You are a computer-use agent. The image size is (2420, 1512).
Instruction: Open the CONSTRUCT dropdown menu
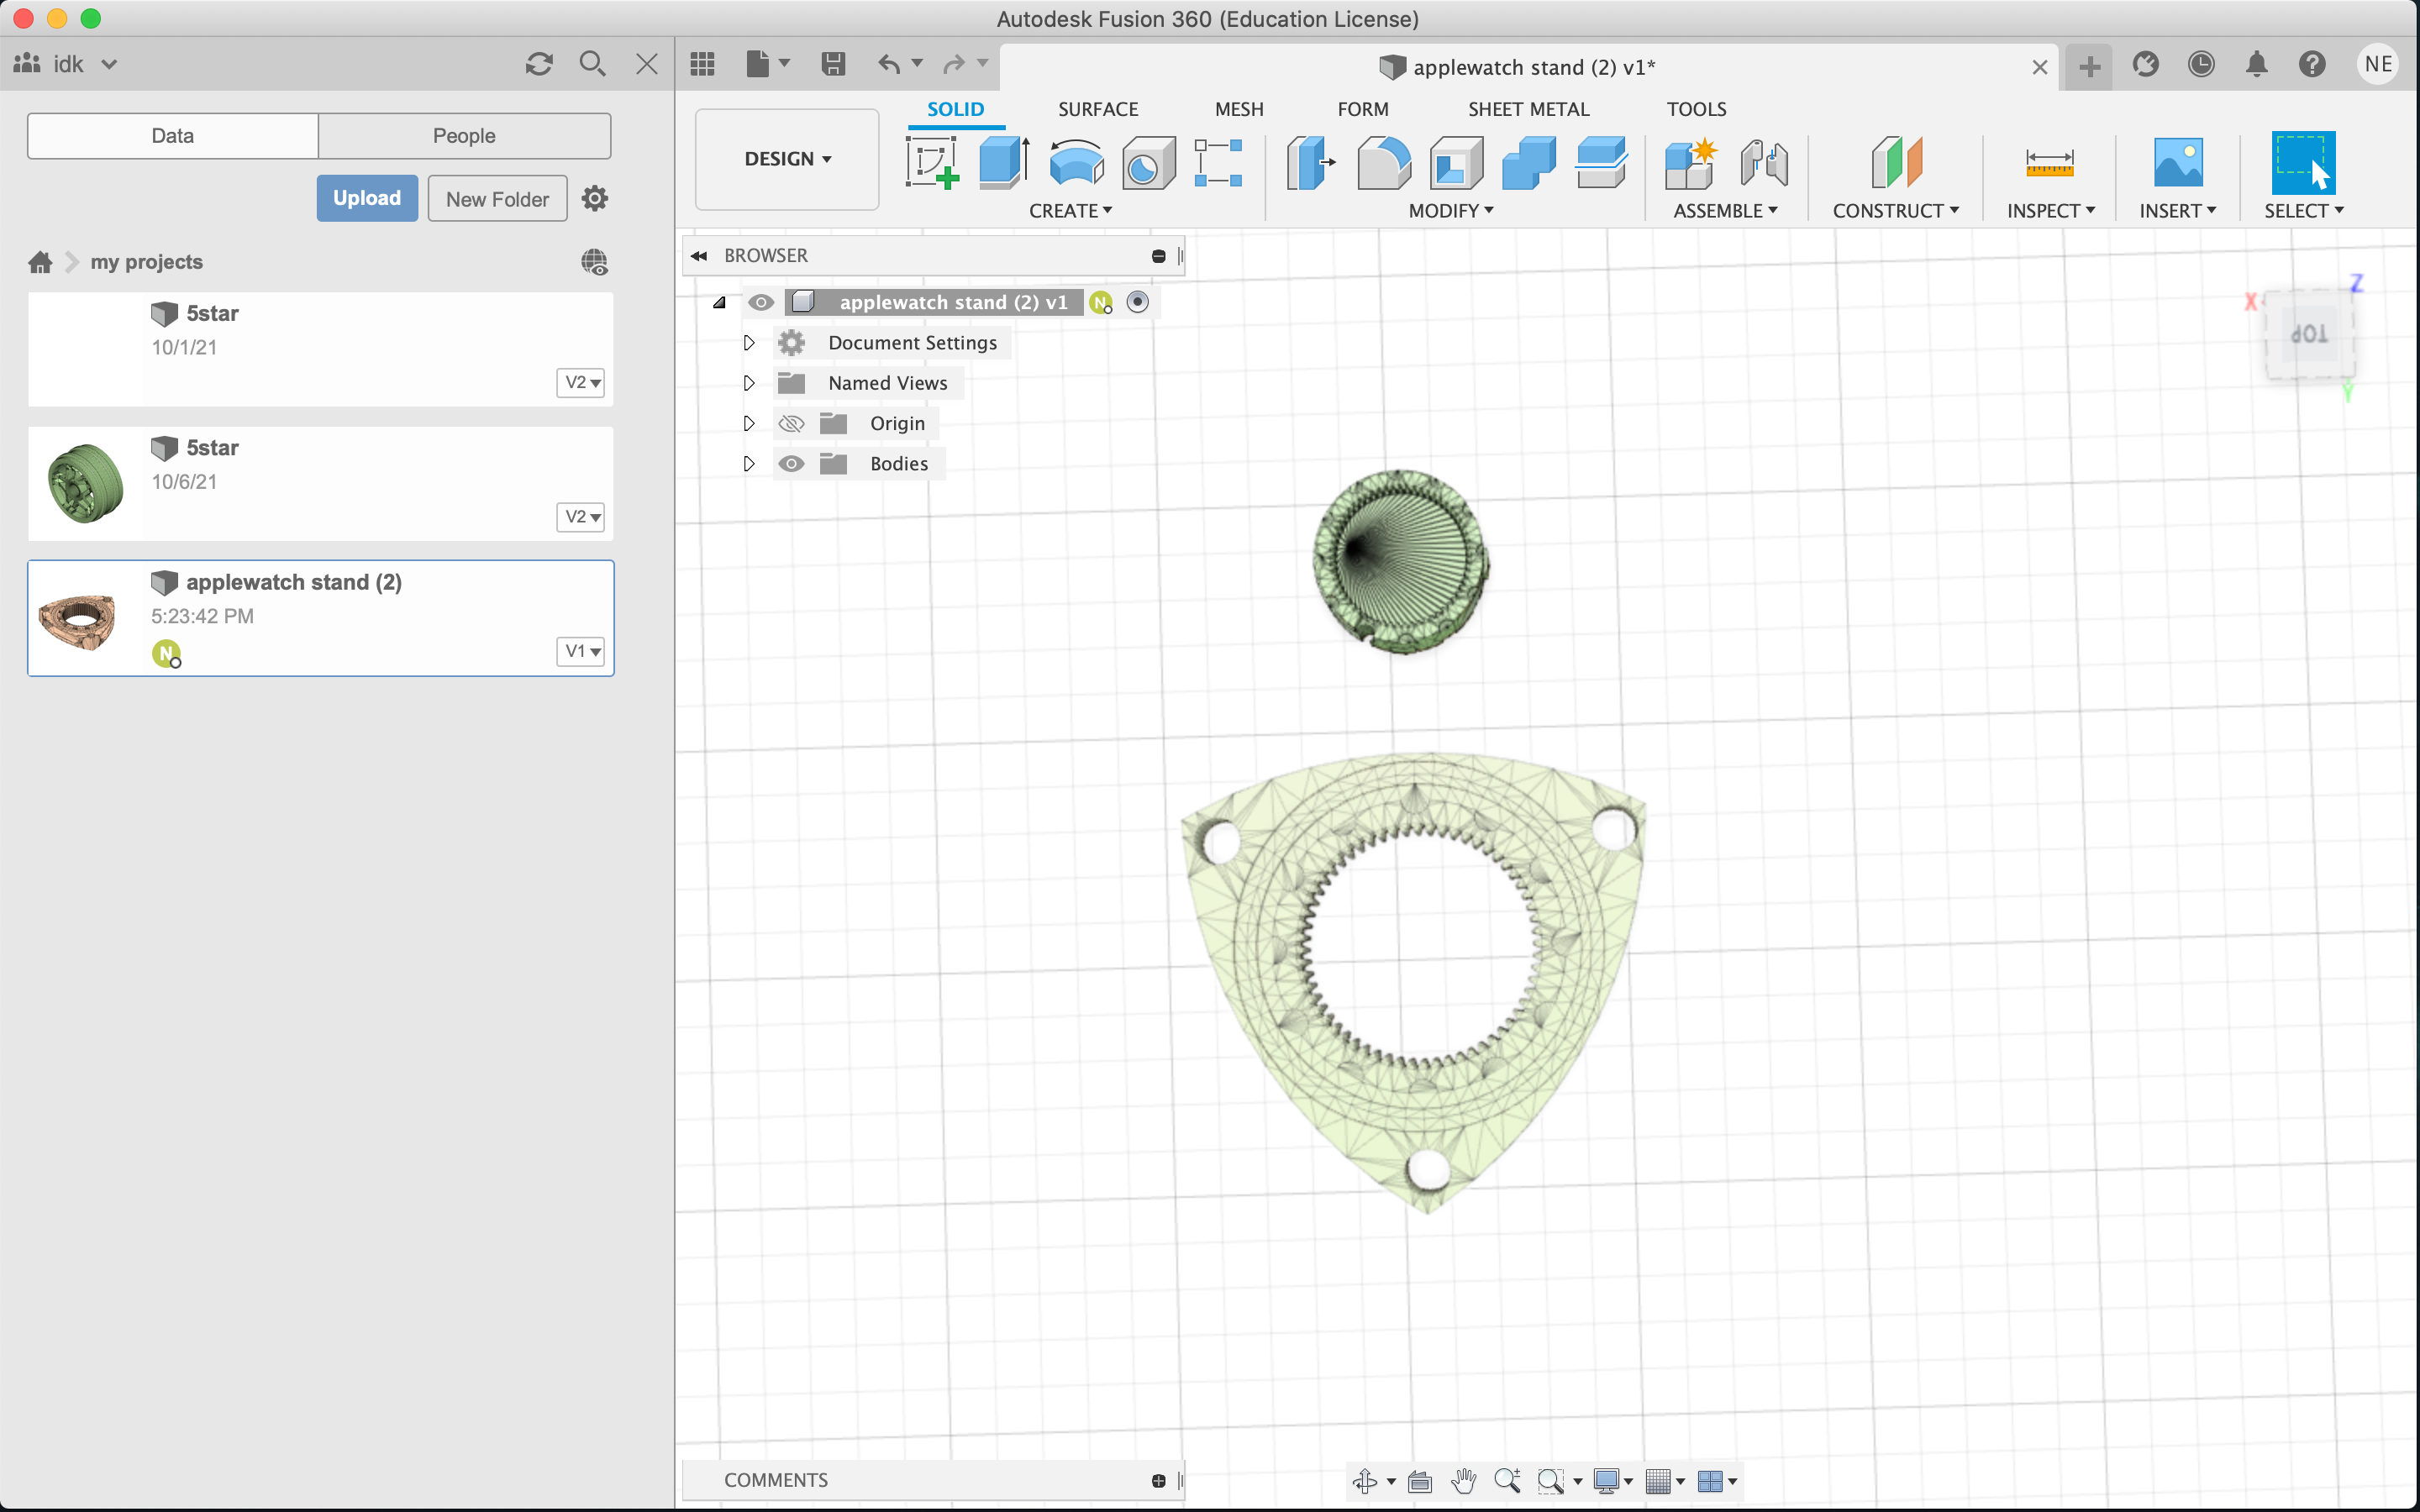click(1895, 211)
